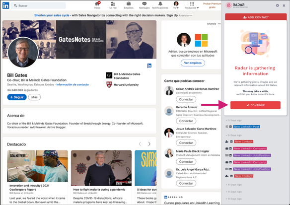Open the Más options button
The height and width of the screenshot is (205, 290).
[x=34, y=97]
